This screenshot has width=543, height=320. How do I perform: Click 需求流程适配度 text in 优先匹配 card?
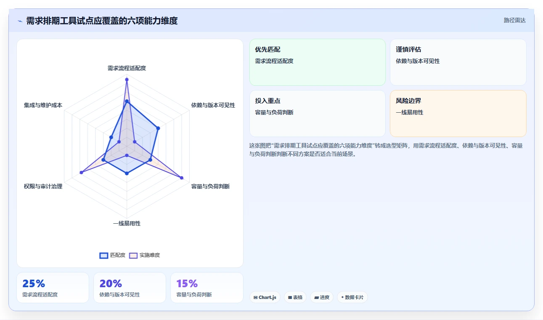[x=274, y=61]
